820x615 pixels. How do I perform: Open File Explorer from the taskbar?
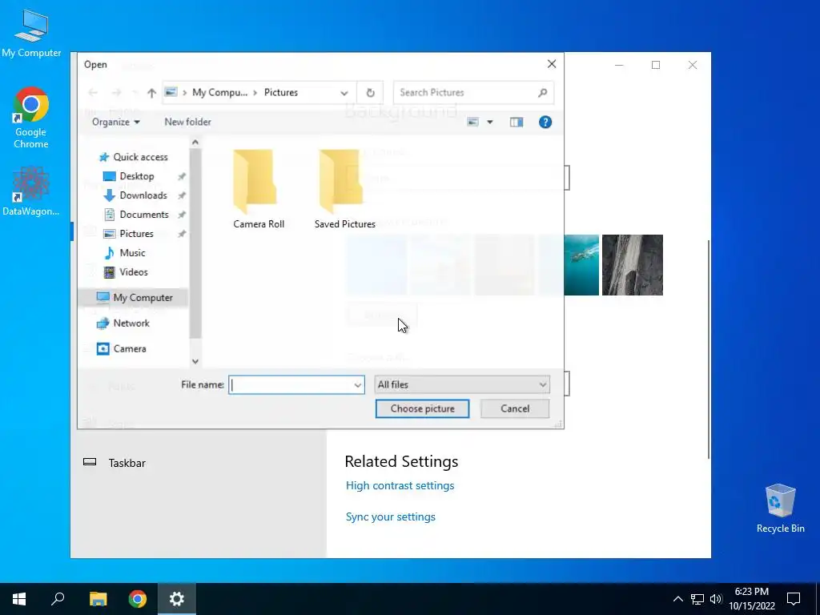98,599
